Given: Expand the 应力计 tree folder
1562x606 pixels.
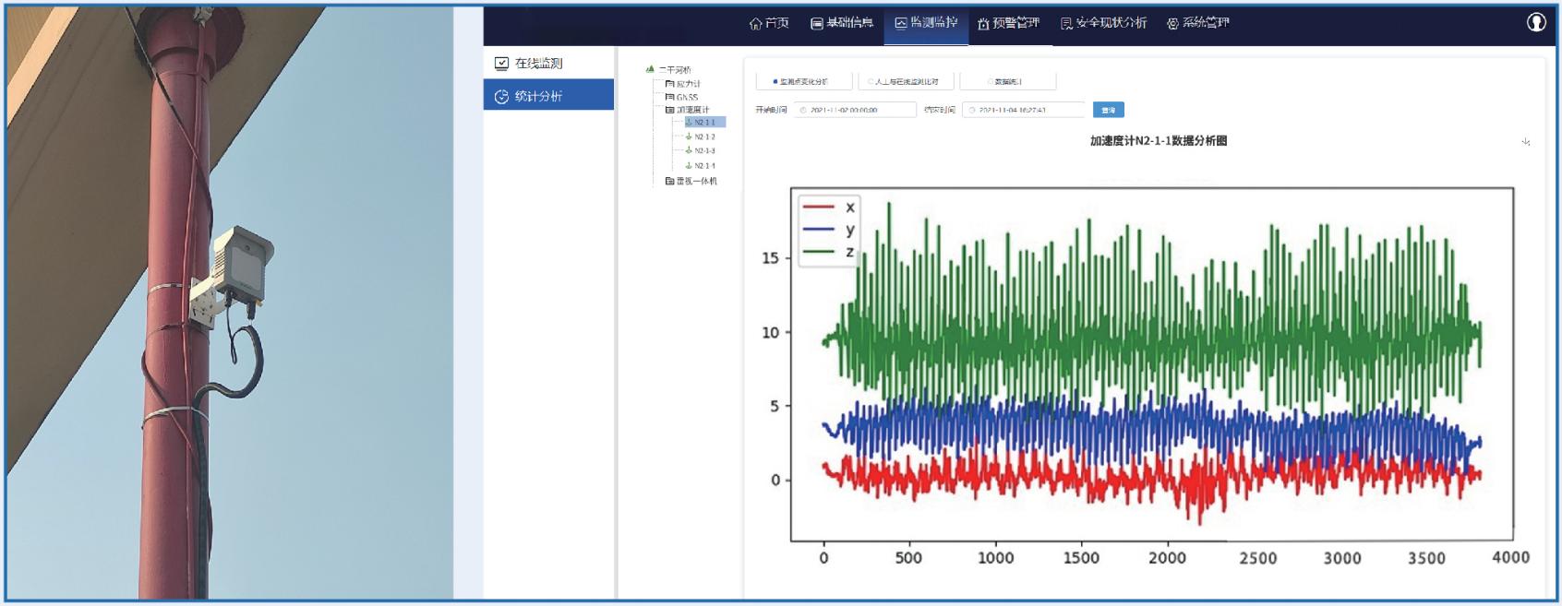Looking at the screenshot, I should point(669,84).
